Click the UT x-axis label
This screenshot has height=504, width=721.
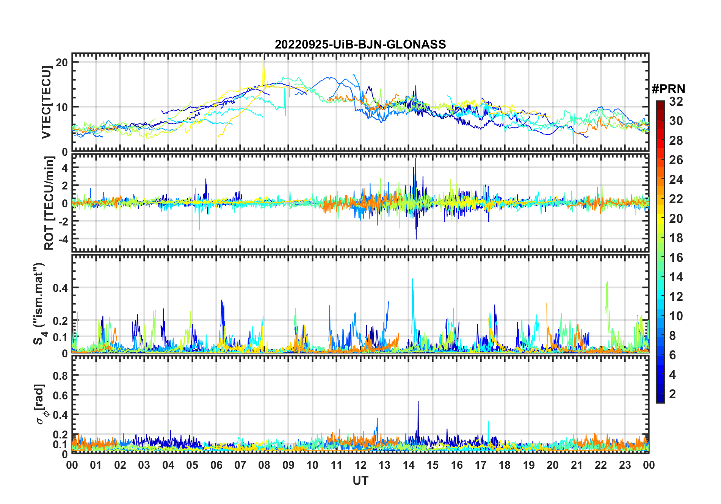click(x=360, y=481)
